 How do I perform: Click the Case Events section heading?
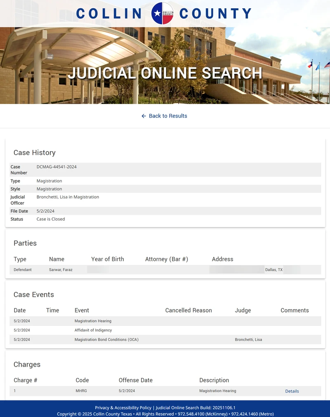tap(33, 294)
